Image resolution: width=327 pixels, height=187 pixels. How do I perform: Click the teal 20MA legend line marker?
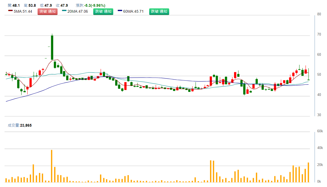coord(64,11)
